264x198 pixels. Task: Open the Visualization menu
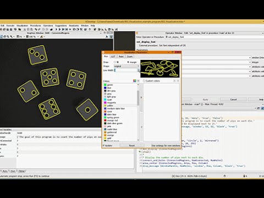click(x=22, y=26)
